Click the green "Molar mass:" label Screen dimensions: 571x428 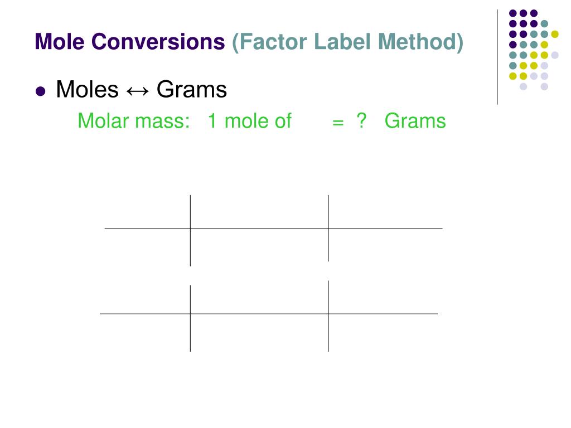click(134, 121)
